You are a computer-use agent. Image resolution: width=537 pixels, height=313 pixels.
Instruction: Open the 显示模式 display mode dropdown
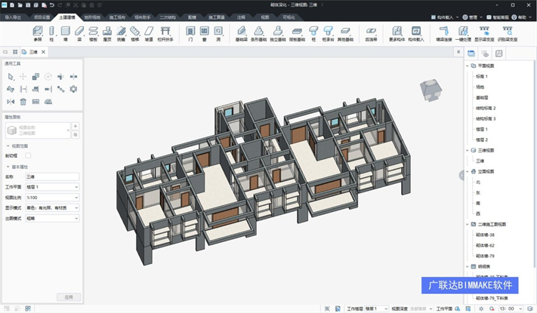point(52,208)
